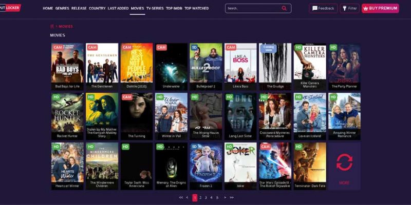The height and width of the screenshot is (205, 411).
Task: Open the Amazing Winter Romance poster
Action: (x=344, y=116)
